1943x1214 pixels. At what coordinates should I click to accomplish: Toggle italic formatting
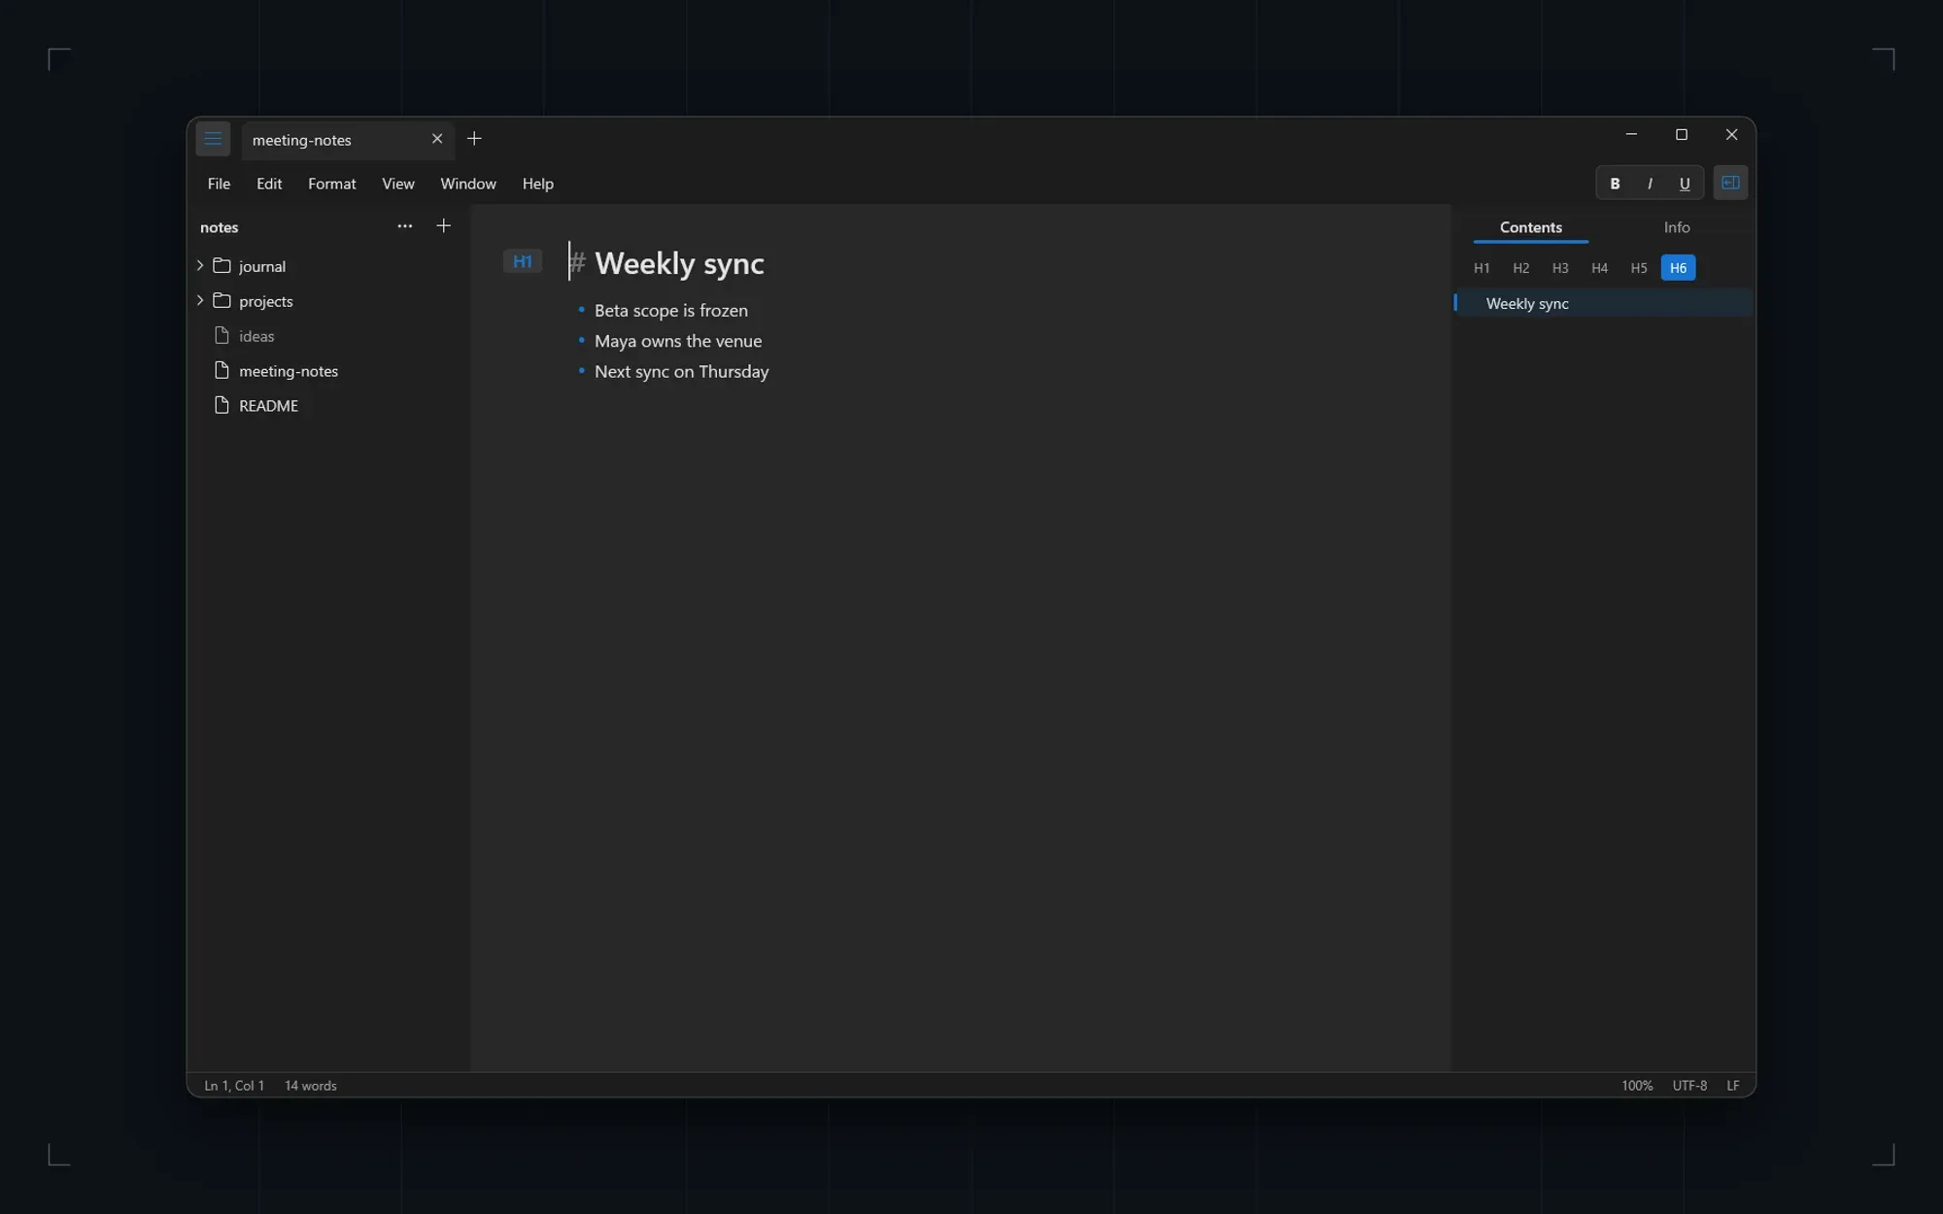(1650, 184)
